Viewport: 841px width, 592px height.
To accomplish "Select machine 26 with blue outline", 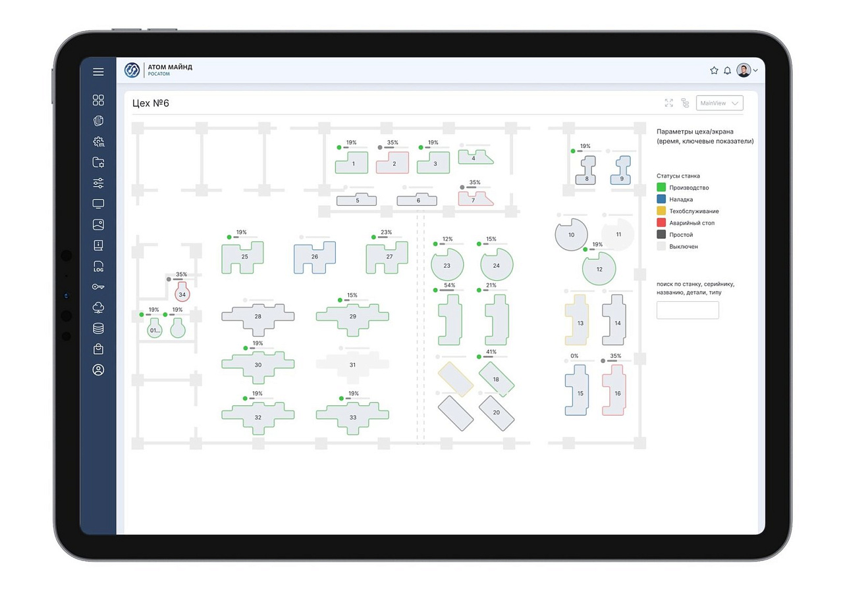I will 314,257.
